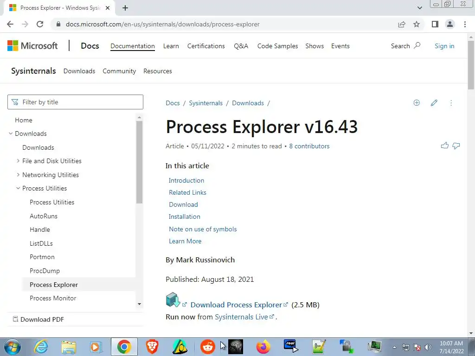Click the add to collection plus icon
475x356 pixels.
(417, 103)
